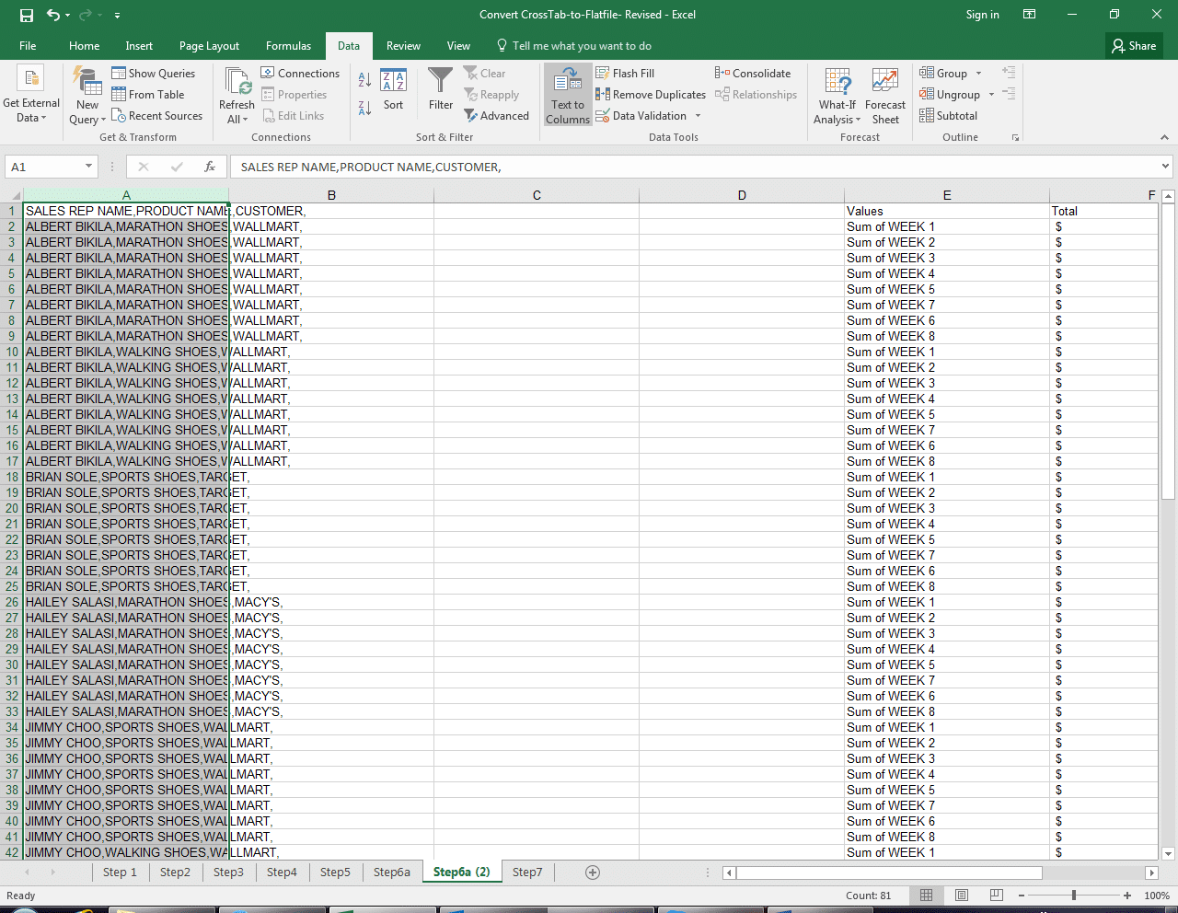
Task: Open Ribbon Display Options
Action: tap(1030, 15)
